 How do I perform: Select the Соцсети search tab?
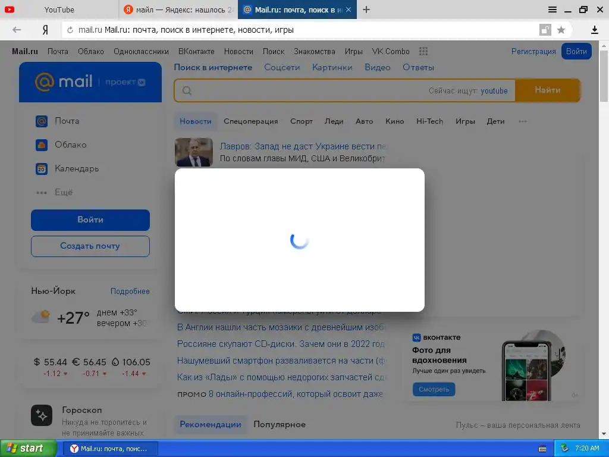(282, 67)
